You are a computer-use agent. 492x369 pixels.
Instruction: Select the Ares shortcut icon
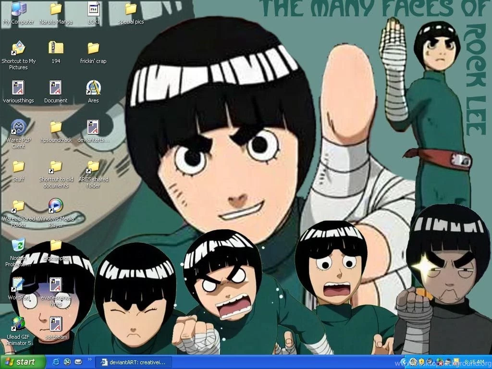[x=93, y=92]
